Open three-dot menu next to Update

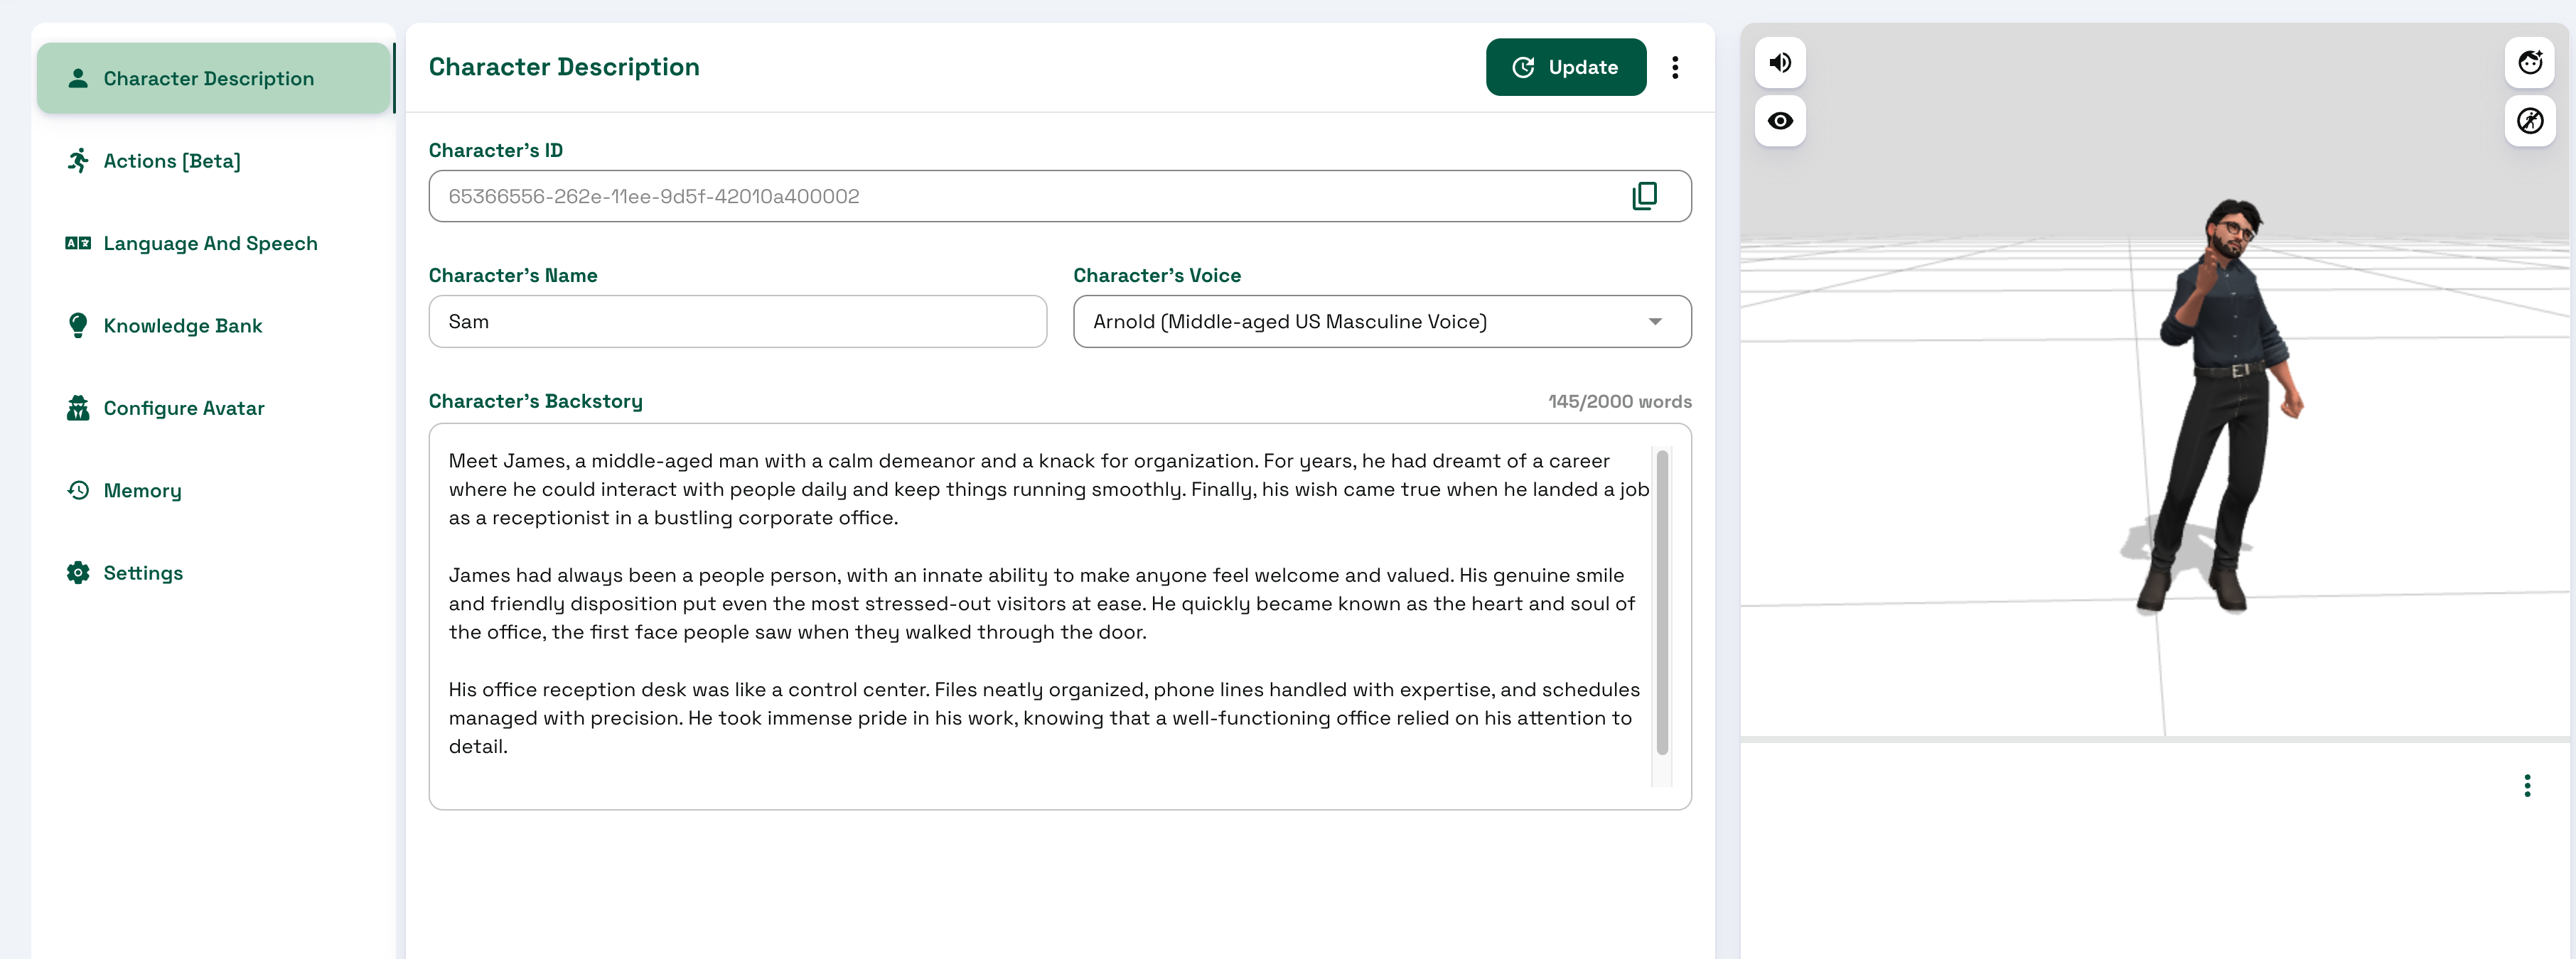click(1675, 67)
